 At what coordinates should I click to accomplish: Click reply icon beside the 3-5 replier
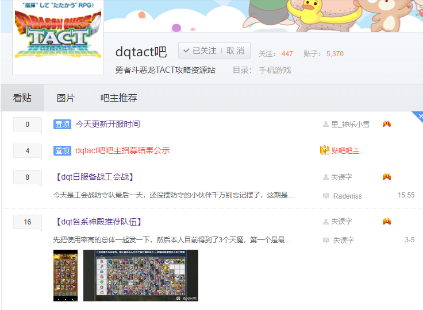[x=326, y=241]
